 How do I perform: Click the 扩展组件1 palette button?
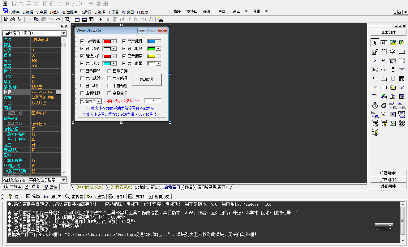point(388,173)
